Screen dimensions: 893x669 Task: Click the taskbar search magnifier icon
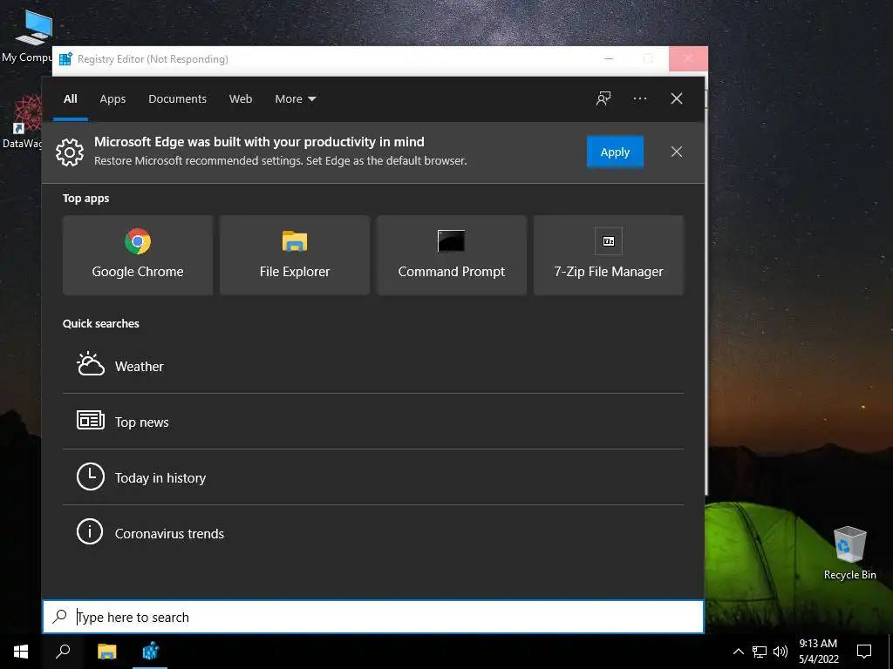[63, 652]
